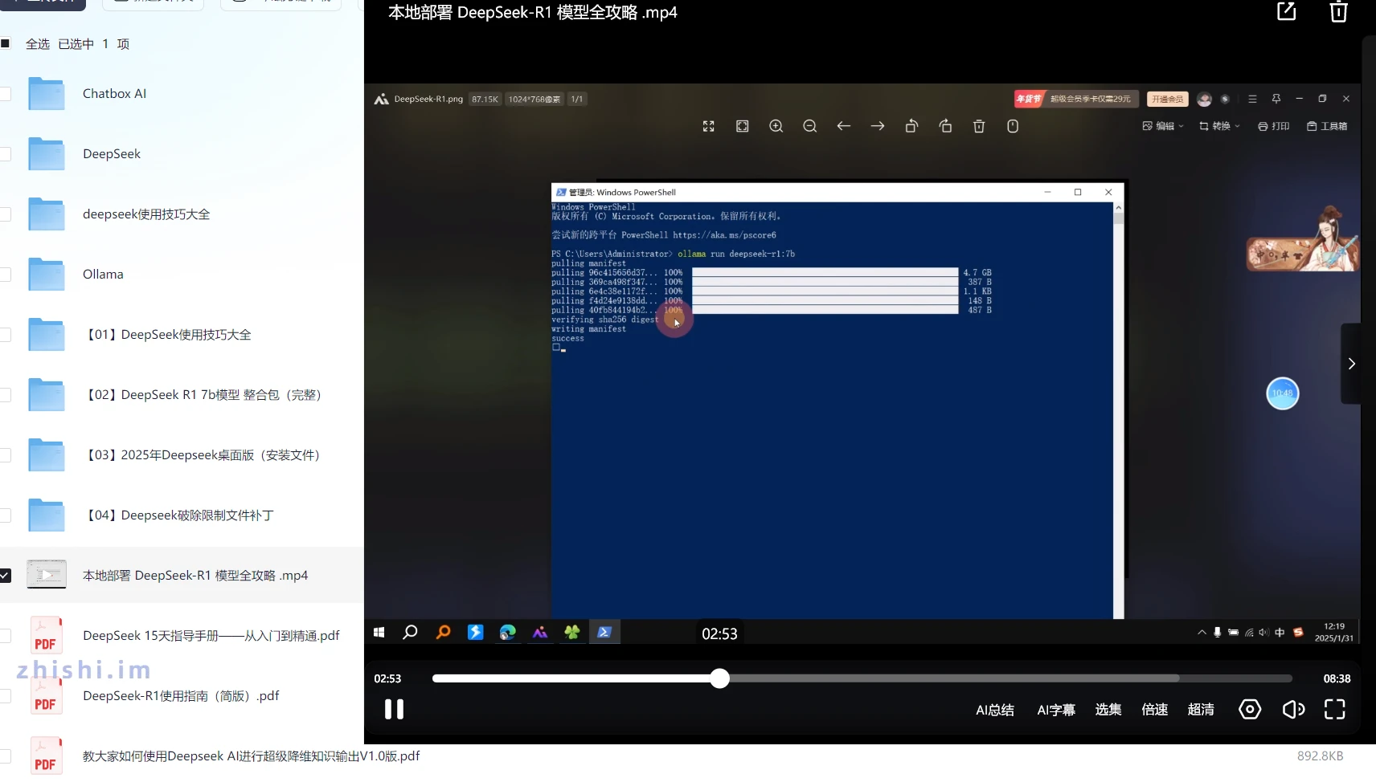Click the 打印 print button

point(1273,126)
